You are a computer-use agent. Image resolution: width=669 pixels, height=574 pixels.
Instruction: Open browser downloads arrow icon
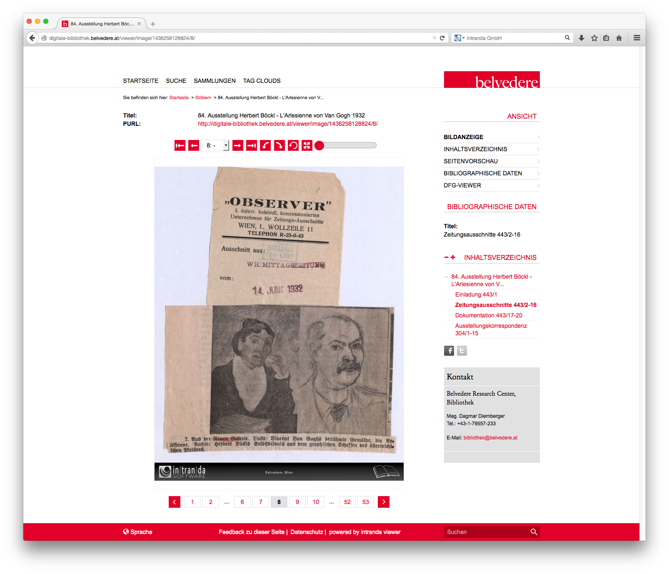click(582, 38)
